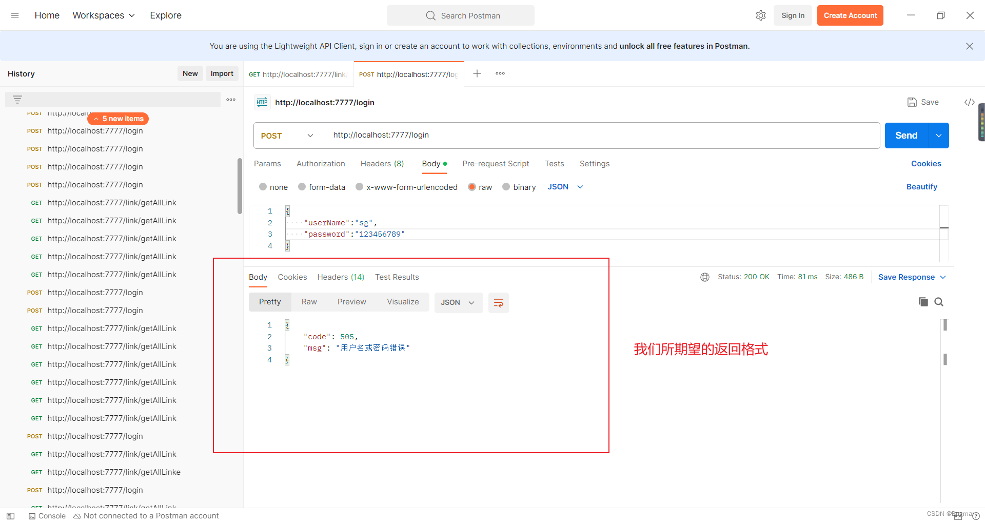Click the Create Account button

(x=850, y=15)
